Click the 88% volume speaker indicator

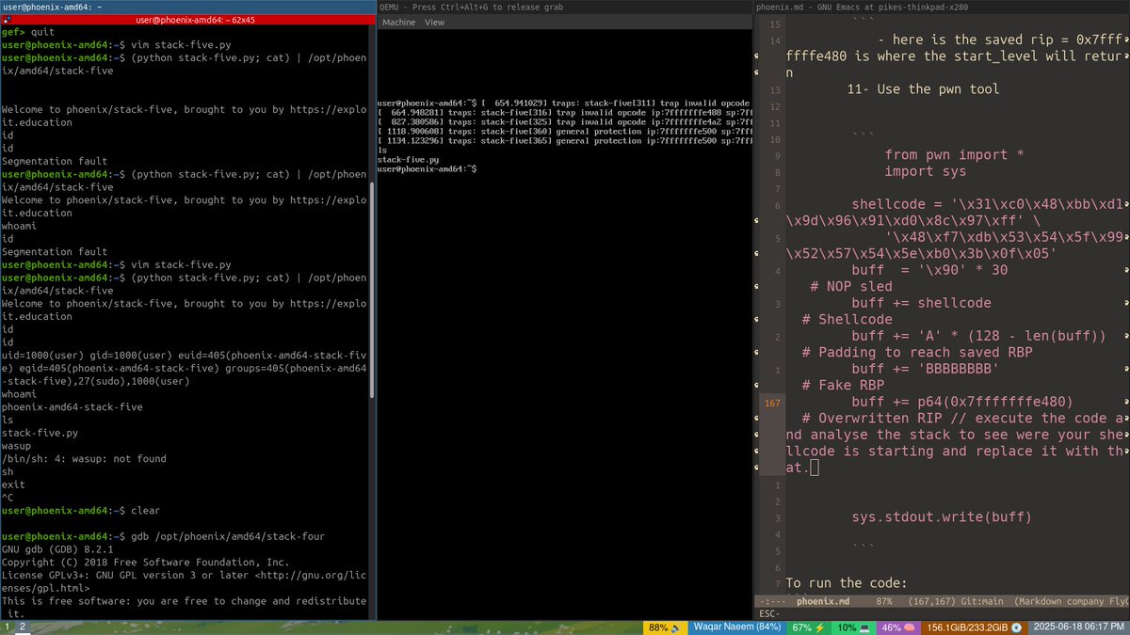click(665, 627)
